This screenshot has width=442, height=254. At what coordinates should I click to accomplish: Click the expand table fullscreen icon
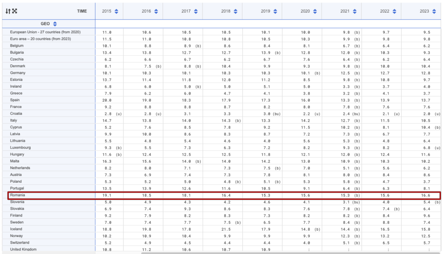point(14,11)
